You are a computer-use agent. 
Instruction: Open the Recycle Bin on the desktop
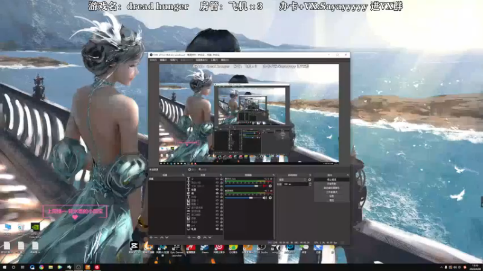[x=21, y=229]
